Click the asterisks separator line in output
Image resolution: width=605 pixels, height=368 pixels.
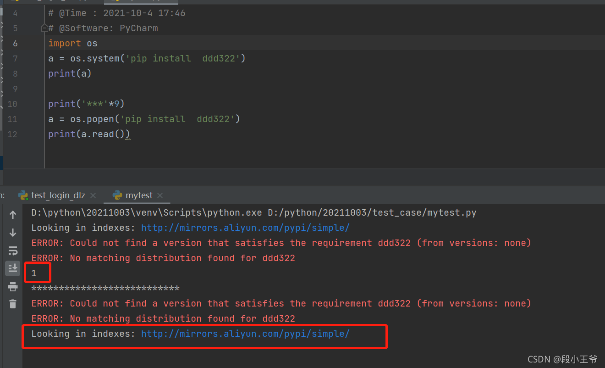pos(105,289)
